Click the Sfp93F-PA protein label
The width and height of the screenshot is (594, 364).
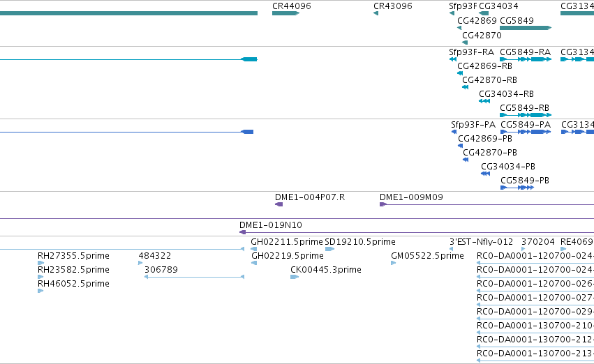[473, 125]
